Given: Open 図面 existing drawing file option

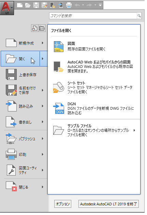Looking at the screenshot, I should pos(94,47).
